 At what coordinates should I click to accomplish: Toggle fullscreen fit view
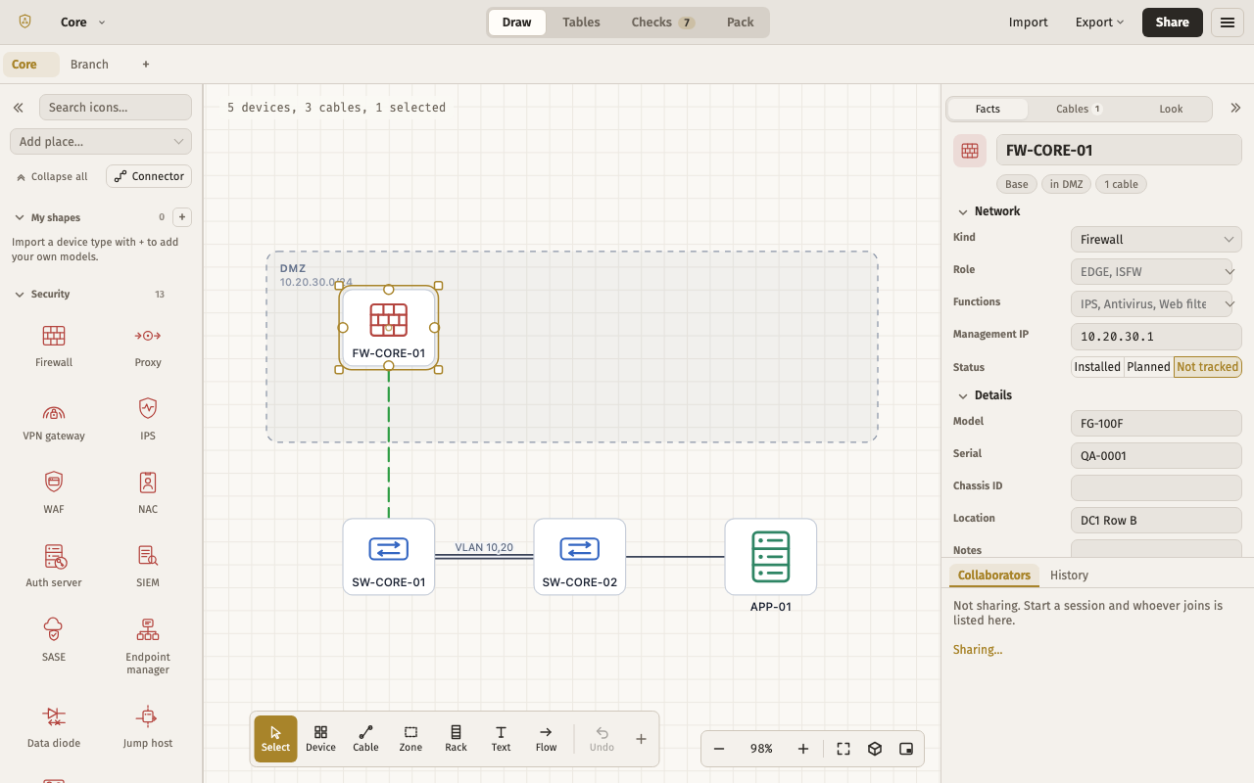point(844,749)
